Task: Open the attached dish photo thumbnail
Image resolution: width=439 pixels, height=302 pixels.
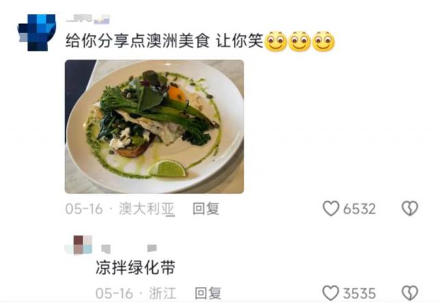Action: point(154,127)
